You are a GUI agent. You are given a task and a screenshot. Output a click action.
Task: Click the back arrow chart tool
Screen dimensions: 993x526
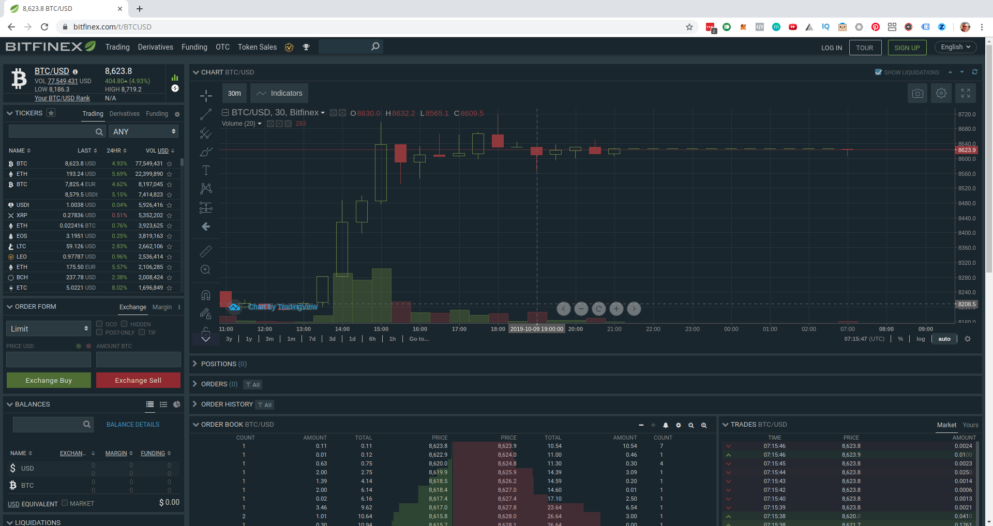206,227
